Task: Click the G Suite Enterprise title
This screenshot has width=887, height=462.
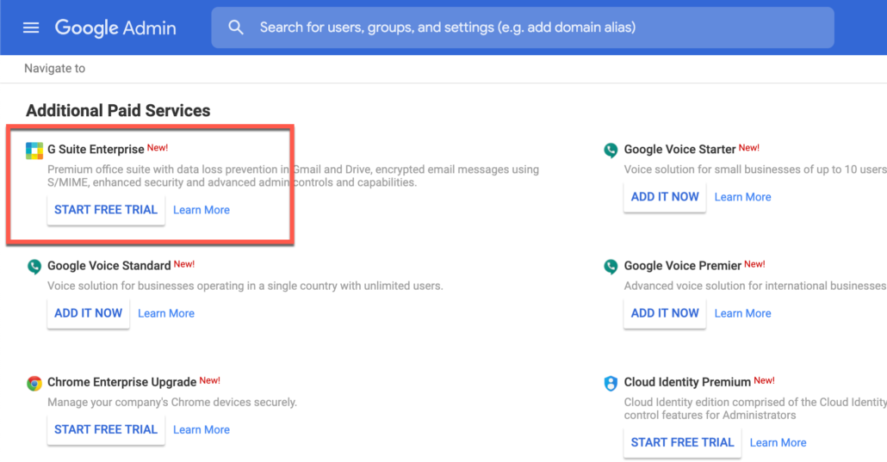Action: tap(96, 150)
